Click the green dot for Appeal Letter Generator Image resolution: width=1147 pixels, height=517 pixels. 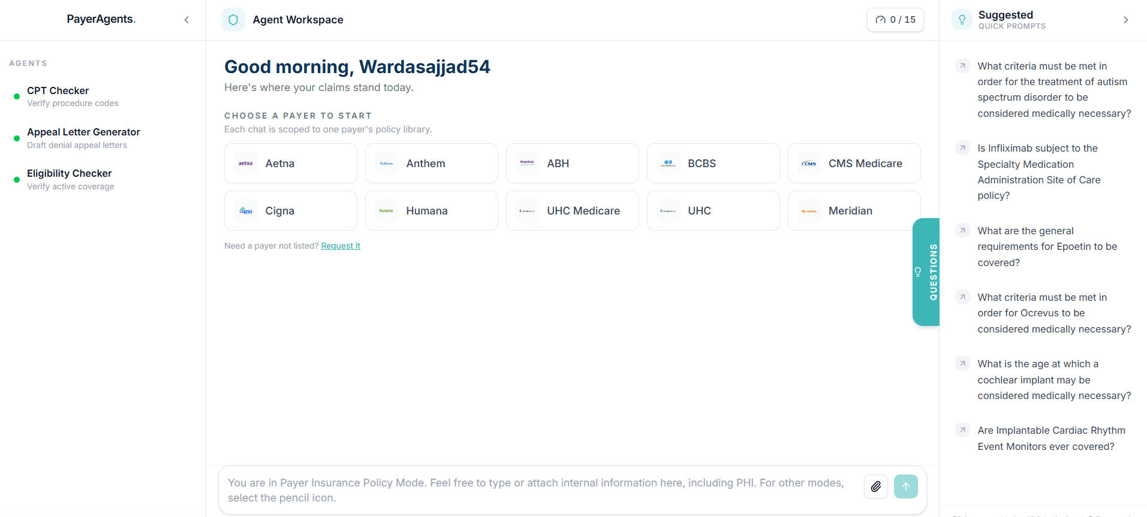coord(17,138)
